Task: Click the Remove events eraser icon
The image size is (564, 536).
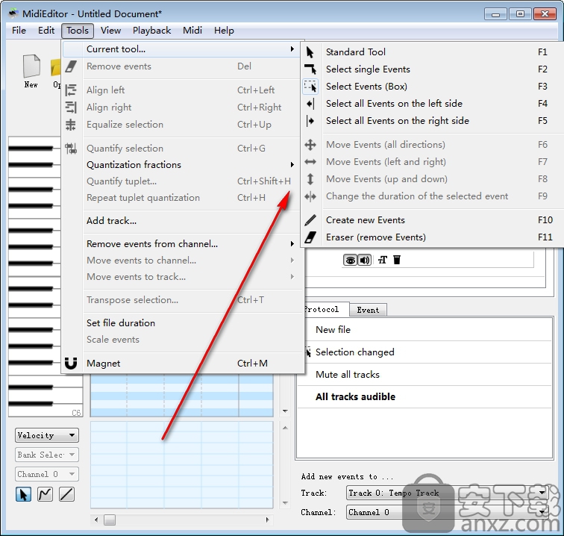Action: click(71, 66)
